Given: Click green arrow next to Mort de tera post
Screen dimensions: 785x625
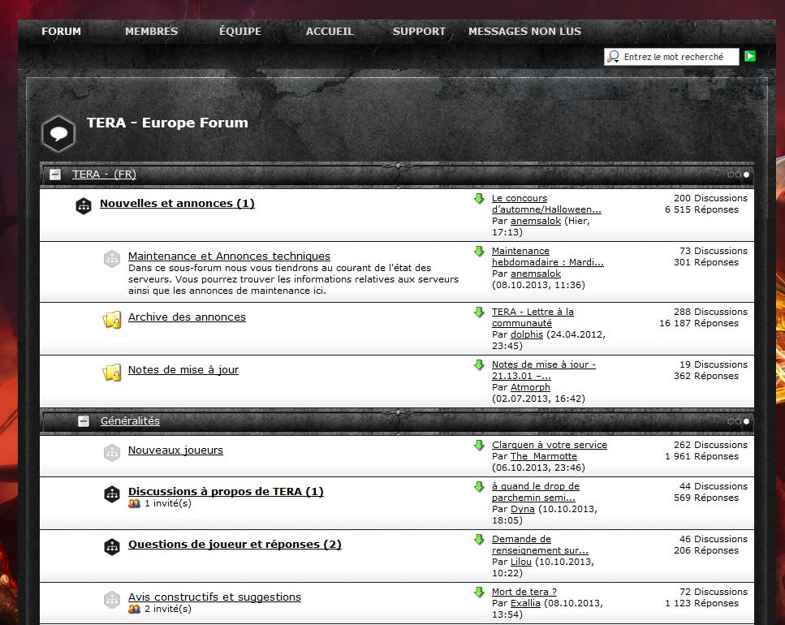Looking at the screenshot, I should tap(479, 593).
